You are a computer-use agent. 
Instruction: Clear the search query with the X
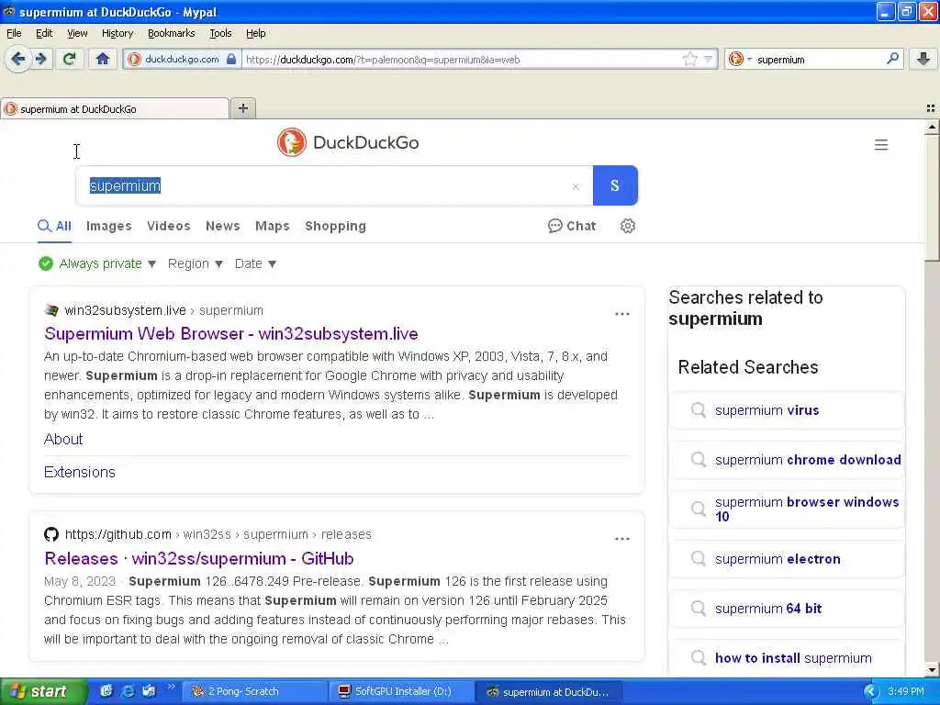(576, 186)
